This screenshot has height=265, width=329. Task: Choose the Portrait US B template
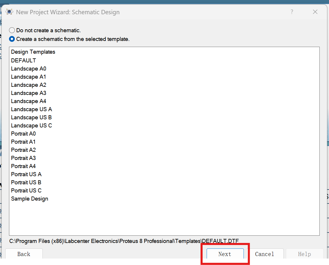pos(26,183)
